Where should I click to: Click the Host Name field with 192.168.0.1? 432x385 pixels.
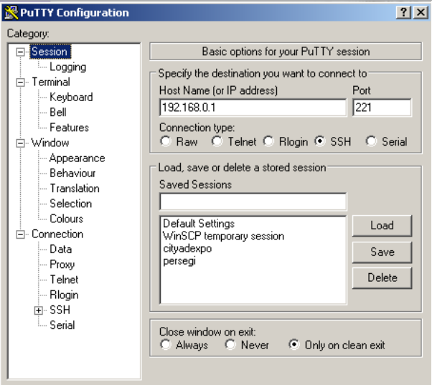tap(253, 108)
